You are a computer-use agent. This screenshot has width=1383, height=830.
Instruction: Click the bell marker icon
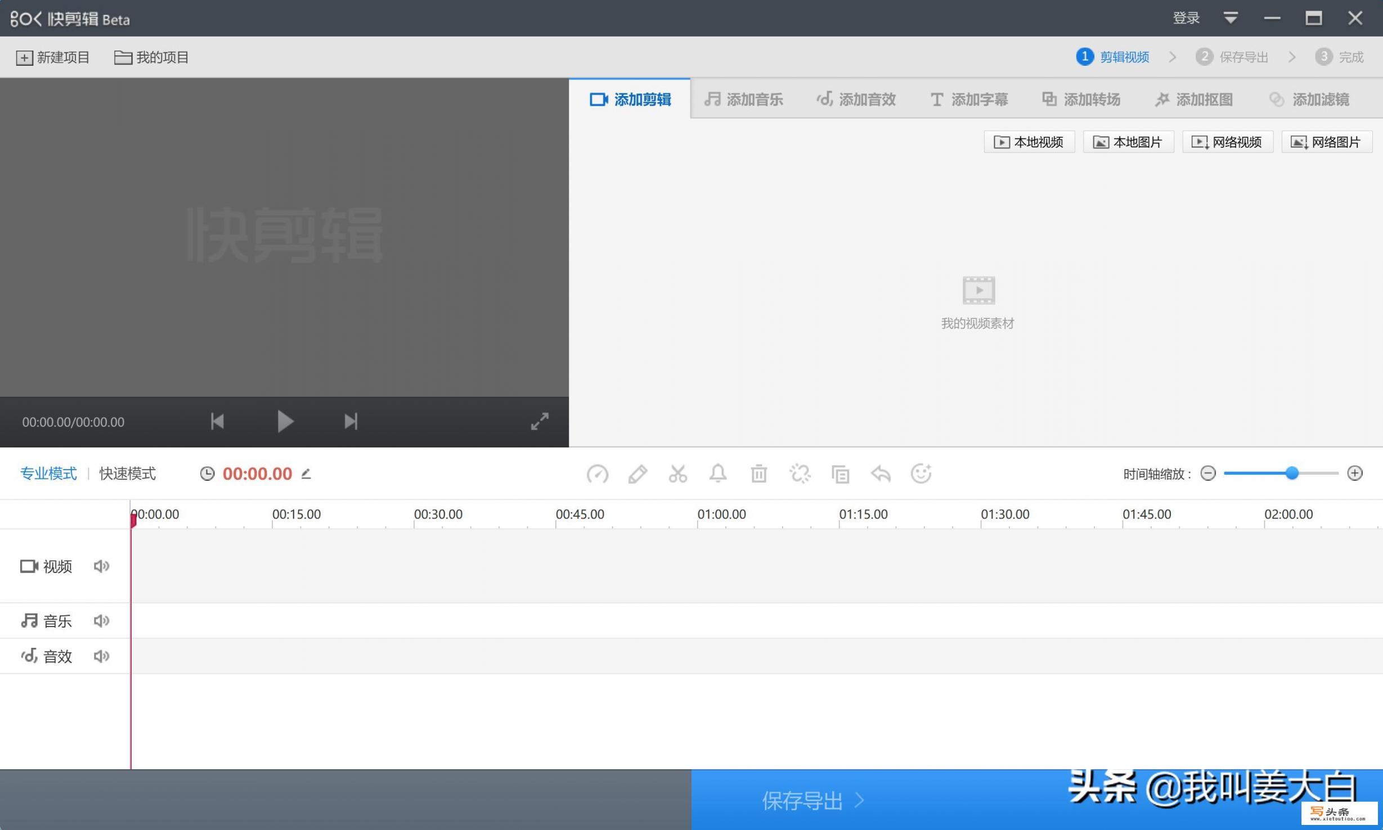tap(718, 473)
